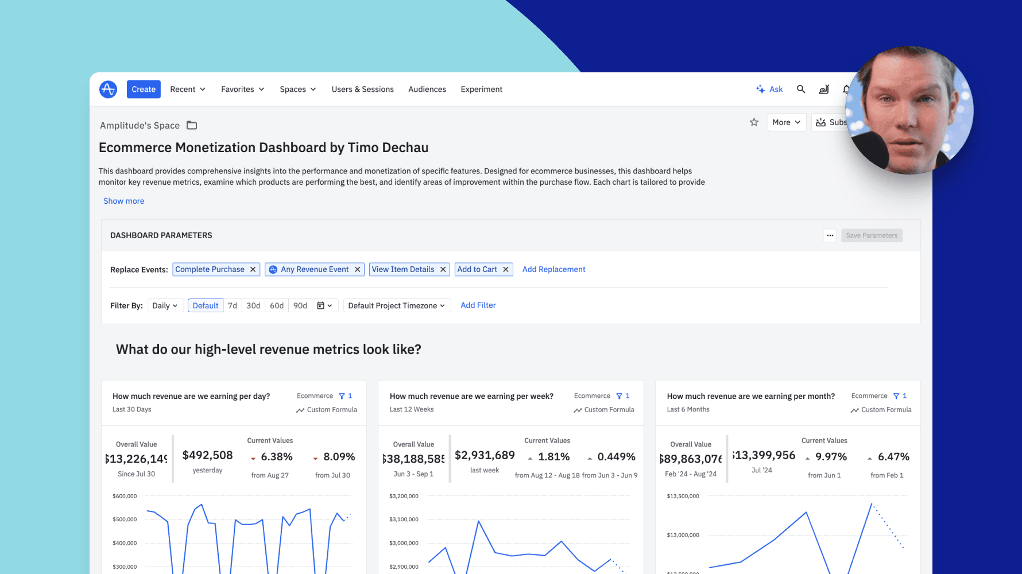This screenshot has width=1022, height=574.
Task: Expand the Default Project Timezone dropdown
Action: pos(397,305)
